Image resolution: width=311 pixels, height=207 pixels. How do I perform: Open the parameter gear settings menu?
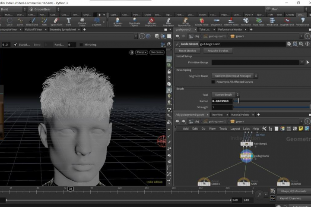pyautogui.click(x=289, y=44)
